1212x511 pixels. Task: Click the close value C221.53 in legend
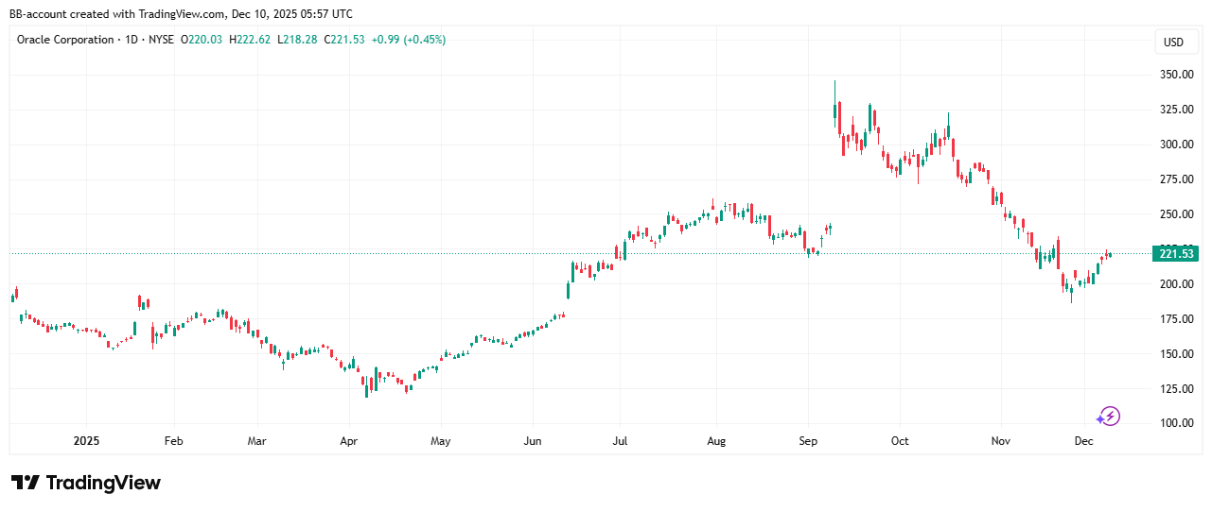[344, 40]
